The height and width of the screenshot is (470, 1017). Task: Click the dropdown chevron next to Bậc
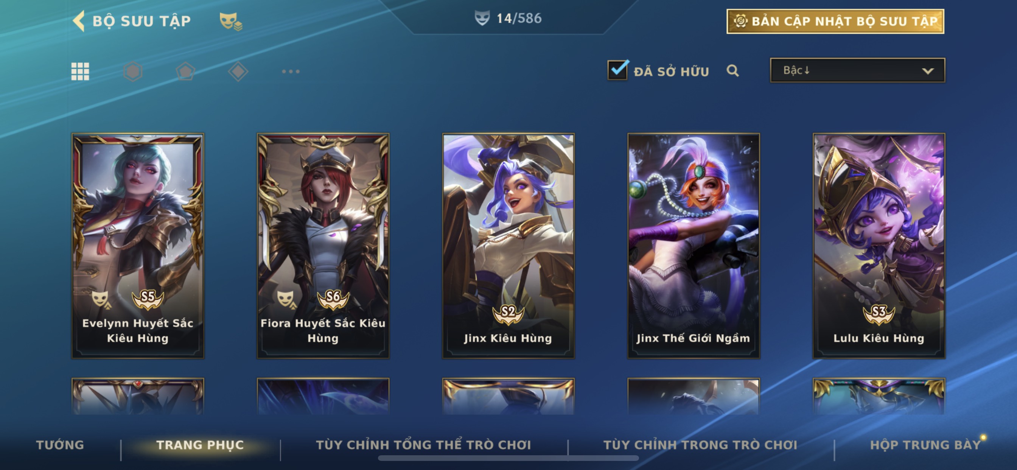click(928, 71)
